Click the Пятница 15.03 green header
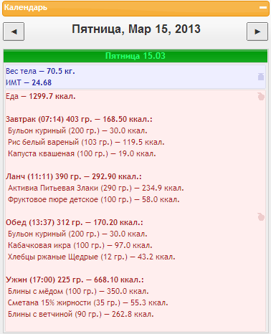Viewport: 271px width, 334px height. 135,56
